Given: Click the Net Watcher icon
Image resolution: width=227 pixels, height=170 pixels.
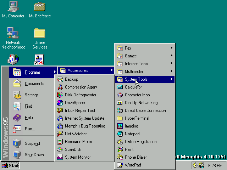Looking at the screenshot, I should 60,134.
